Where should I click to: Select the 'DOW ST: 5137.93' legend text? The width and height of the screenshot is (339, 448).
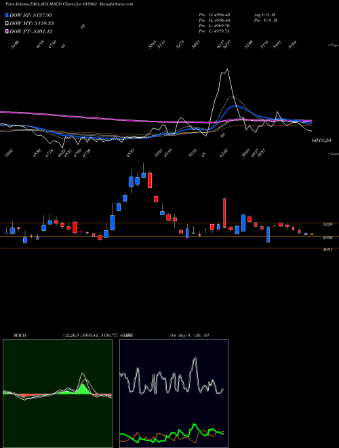(x=31, y=15)
